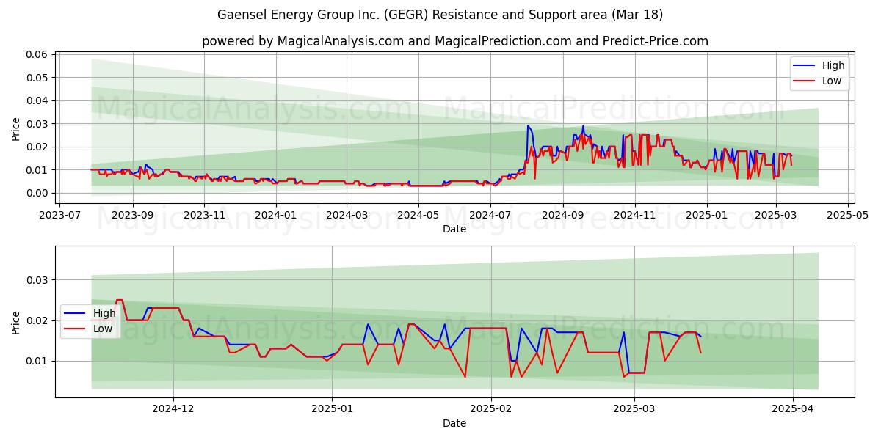
Task: Click the '2025-04' tick in bottom chart
Action: [793, 410]
